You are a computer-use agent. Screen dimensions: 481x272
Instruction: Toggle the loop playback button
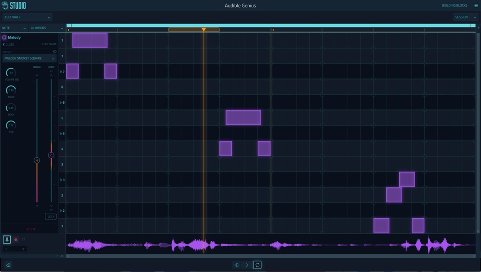(257, 265)
